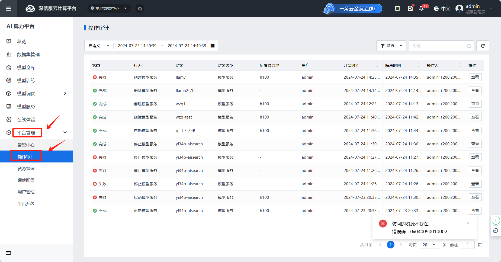Collapse the sidebar with bottom toggle icon
Screen dimensions: 501x262
tap(8, 253)
